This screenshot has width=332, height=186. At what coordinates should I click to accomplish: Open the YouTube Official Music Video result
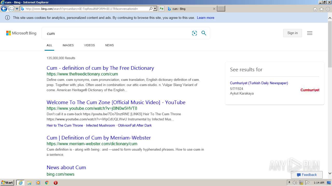click(x=116, y=102)
